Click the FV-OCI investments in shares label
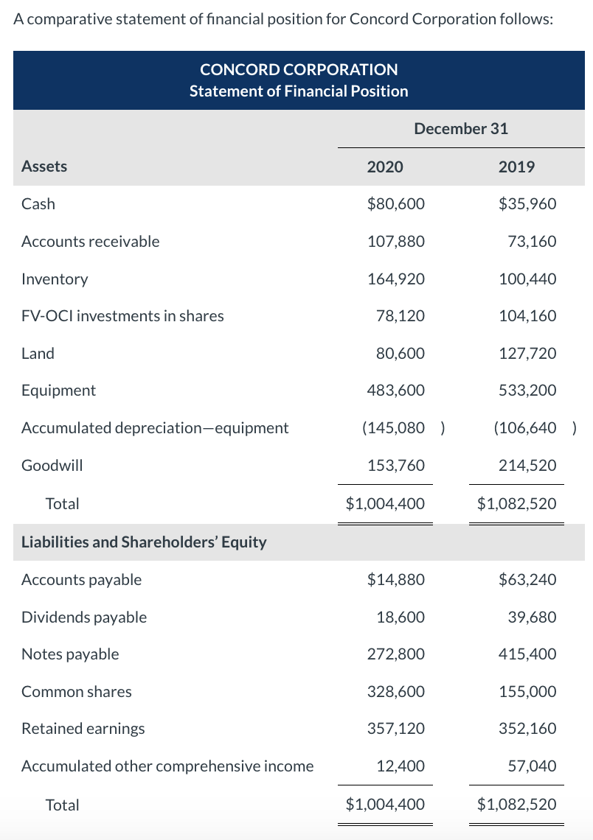This screenshot has height=840, width=593. pos(122,315)
